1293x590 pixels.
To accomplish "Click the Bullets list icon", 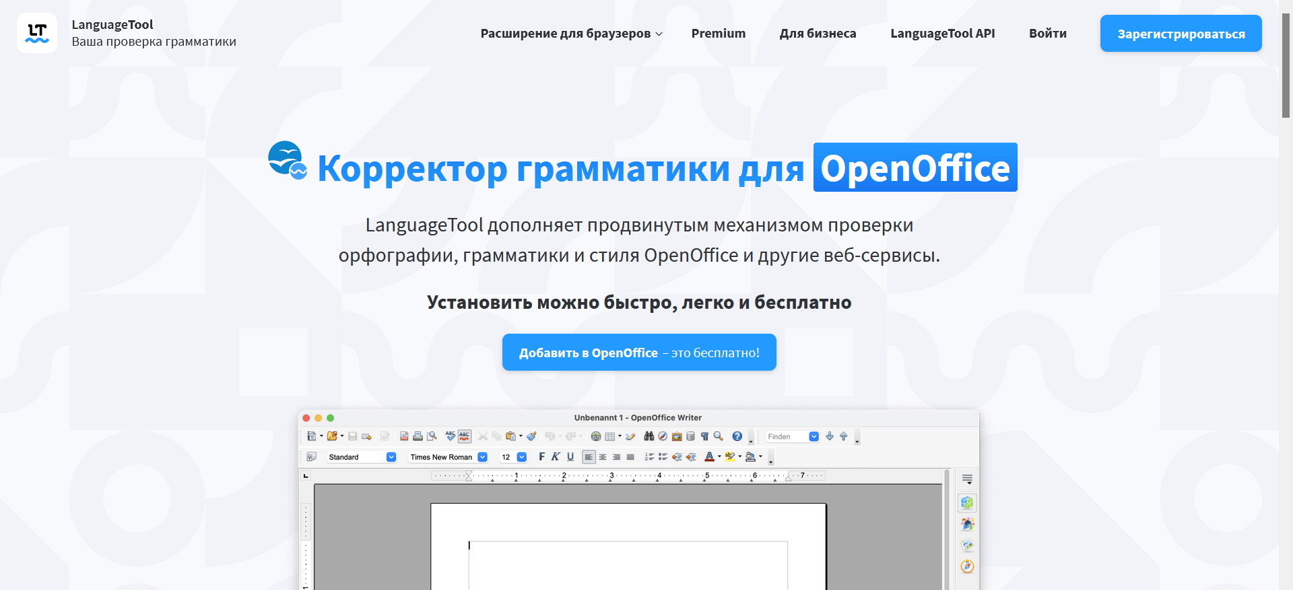I will 663,457.
